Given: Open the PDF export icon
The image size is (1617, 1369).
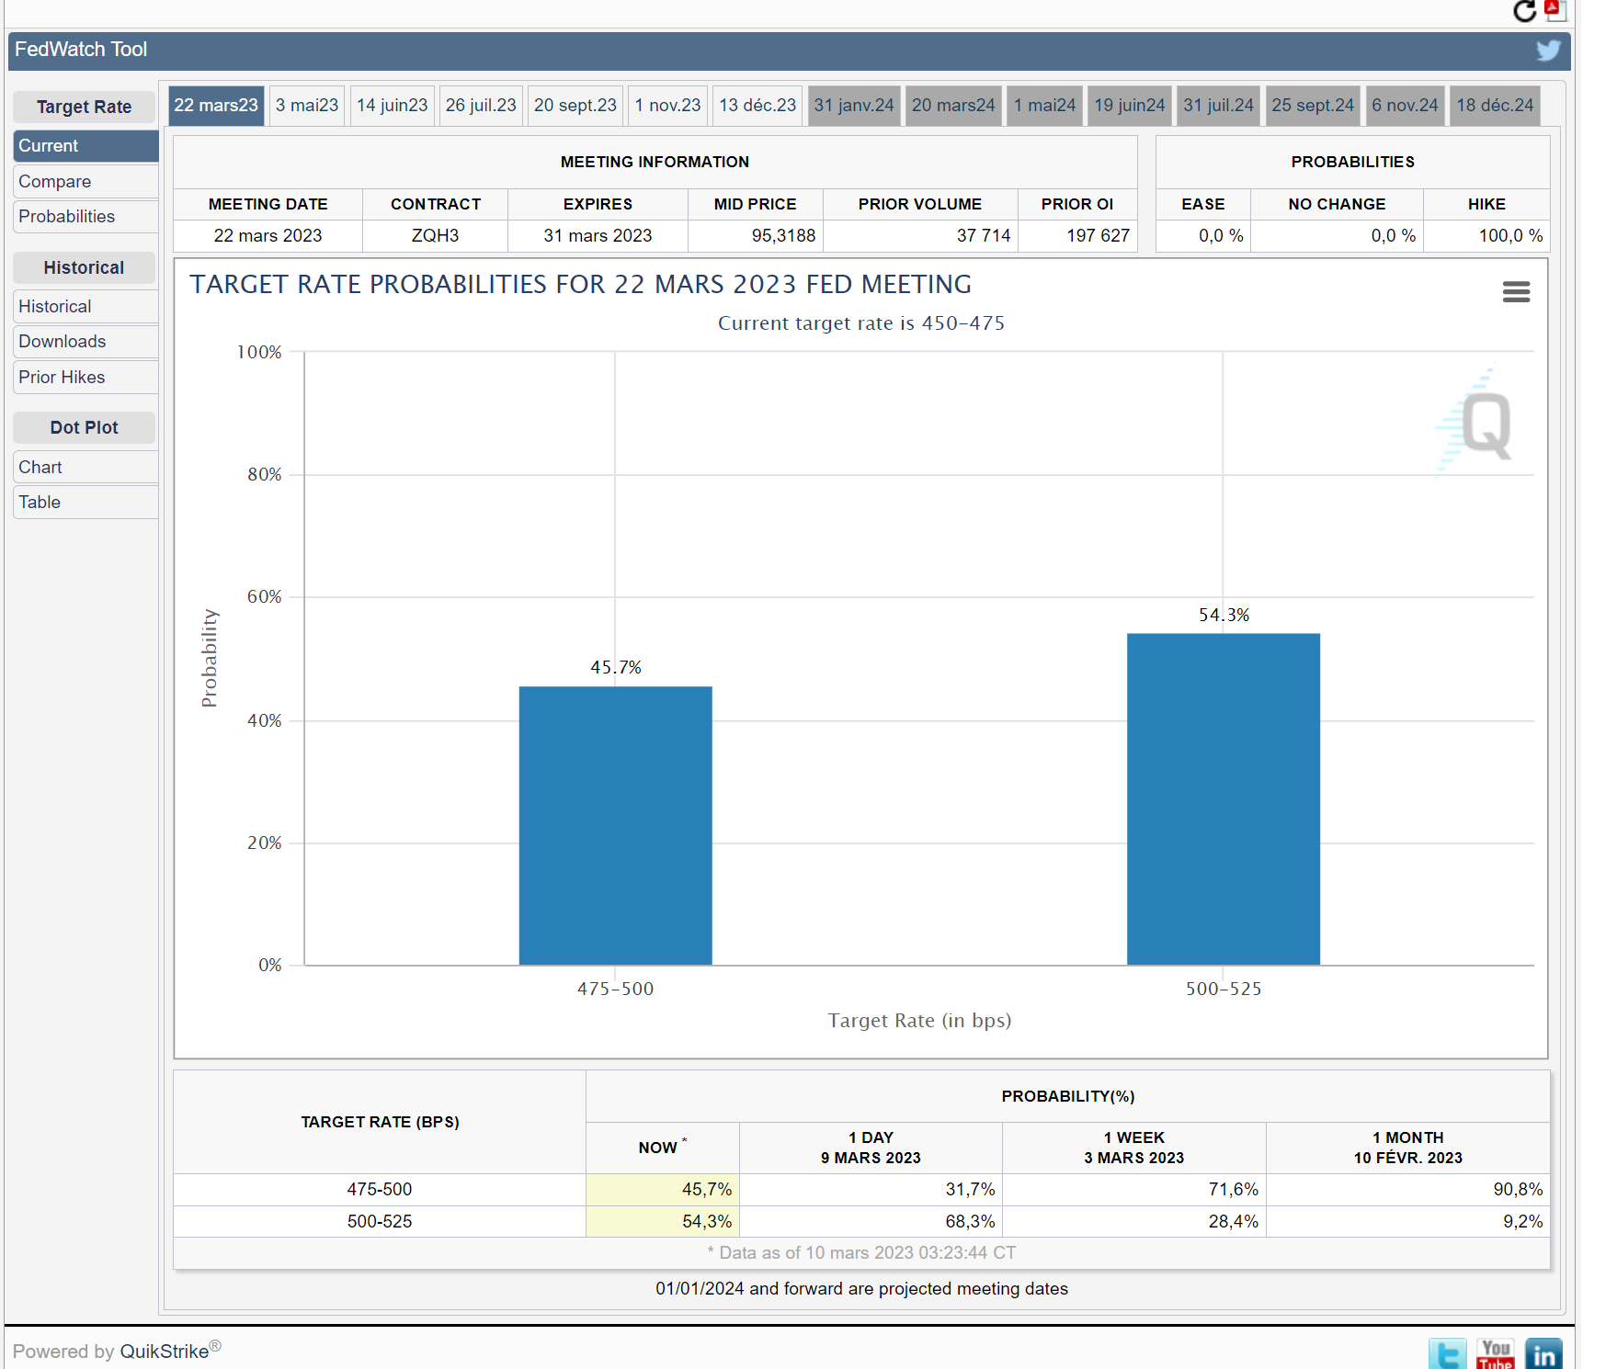Looking at the screenshot, I should pos(1555,10).
